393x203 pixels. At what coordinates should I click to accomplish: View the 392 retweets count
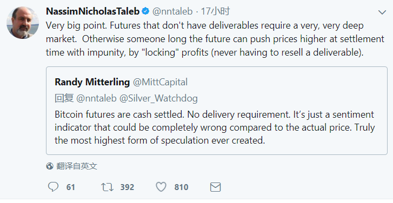[x=127, y=187]
